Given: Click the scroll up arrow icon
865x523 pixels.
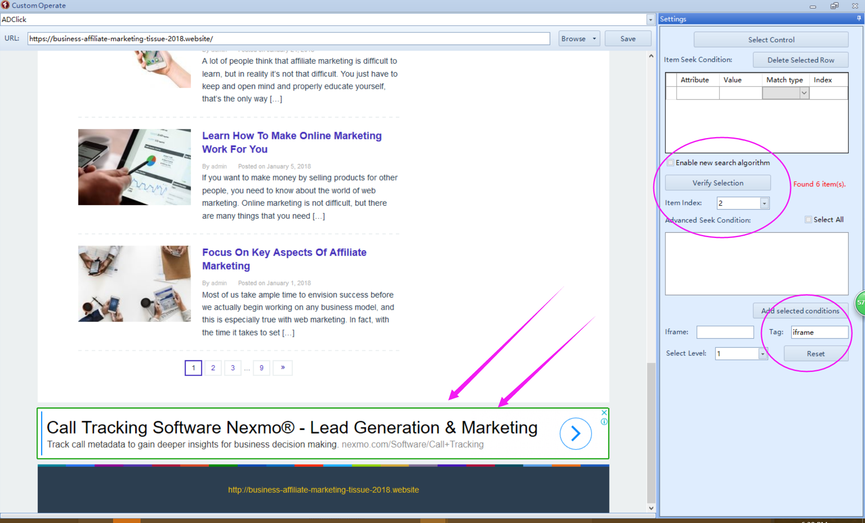Looking at the screenshot, I should point(651,56).
